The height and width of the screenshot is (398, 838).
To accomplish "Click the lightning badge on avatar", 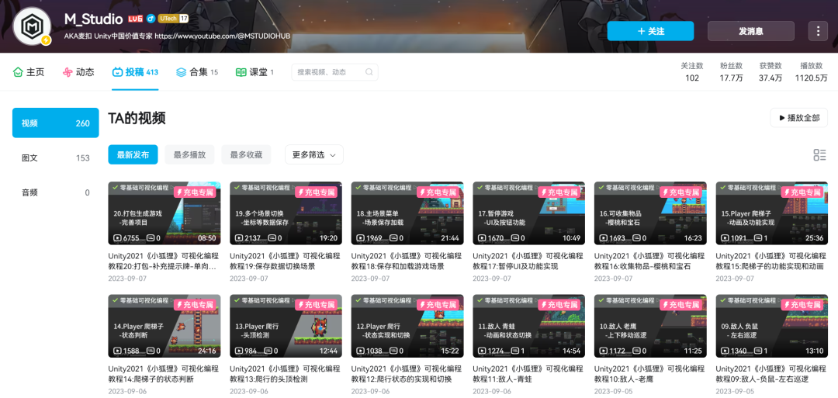I will [46, 40].
